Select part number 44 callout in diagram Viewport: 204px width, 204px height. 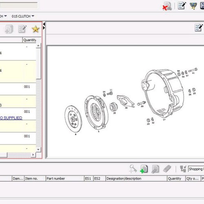[x=183, y=77]
